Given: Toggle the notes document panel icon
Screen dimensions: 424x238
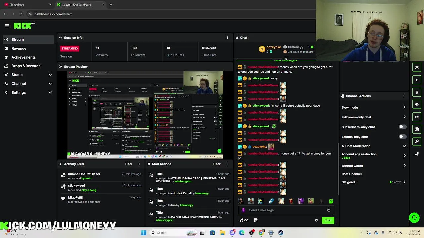Looking at the screenshot, I should coord(417,92).
